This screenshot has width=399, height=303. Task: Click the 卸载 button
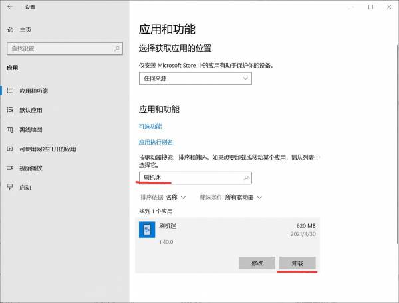(297, 263)
